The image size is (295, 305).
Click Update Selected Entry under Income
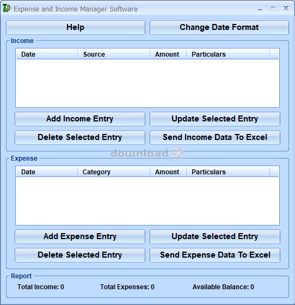pos(215,119)
